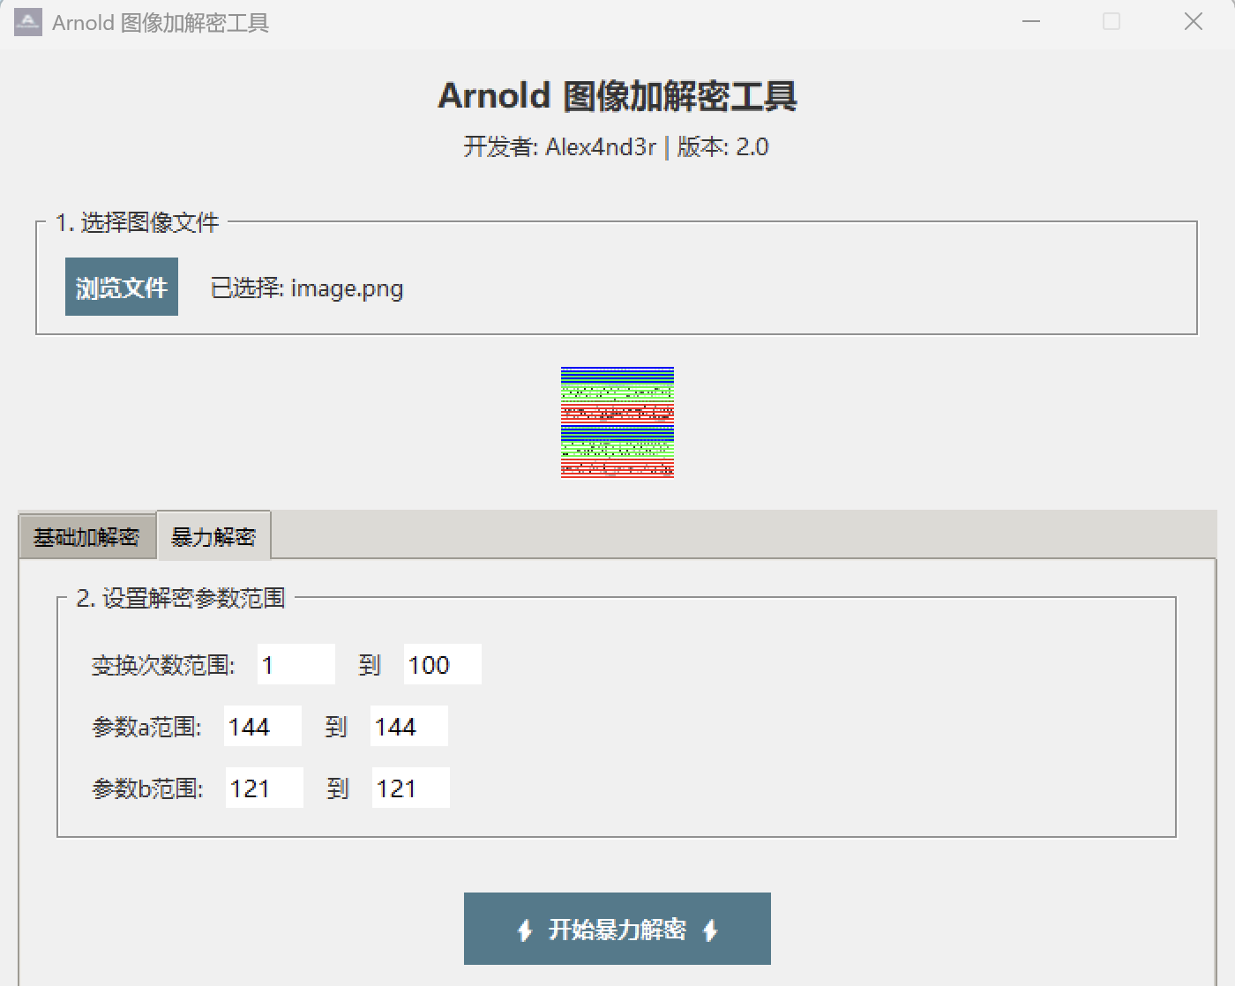Click the 参数a范围 label
The width and height of the screenshot is (1235, 986).
pos(146,727)
